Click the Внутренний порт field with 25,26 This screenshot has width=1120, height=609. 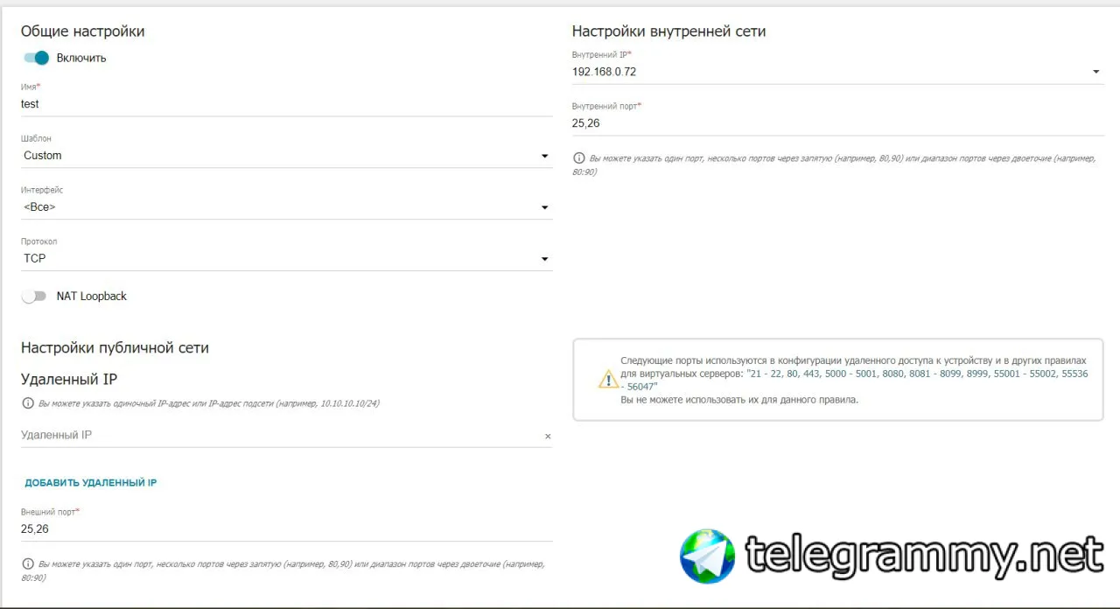[x=838, y=123]
